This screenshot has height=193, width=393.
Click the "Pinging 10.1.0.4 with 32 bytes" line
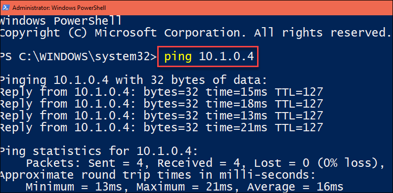tap(133, 81)
